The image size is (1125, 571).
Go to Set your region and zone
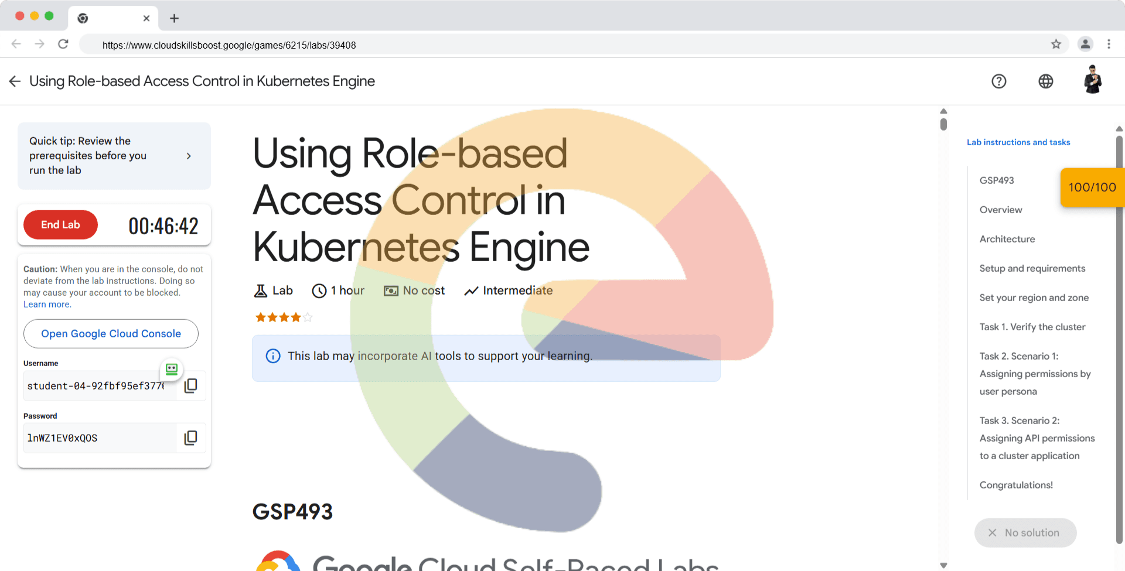[1034, 298]
